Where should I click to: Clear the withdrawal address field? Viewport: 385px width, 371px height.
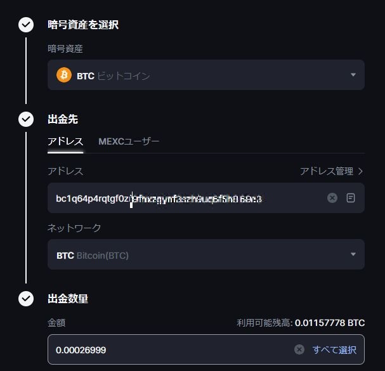pos(332,198)
